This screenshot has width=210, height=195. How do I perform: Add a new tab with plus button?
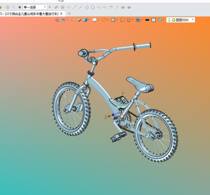pos(69,14)
